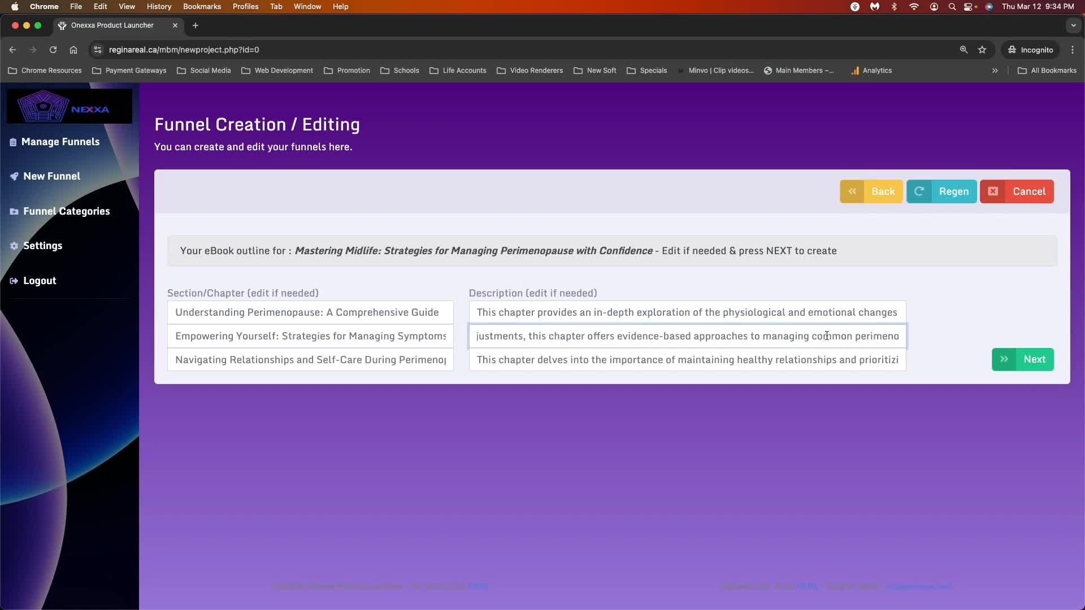This screenshot has width=1085, height=610.
Task: Click the Next button to create
Action: [1034, 359]
